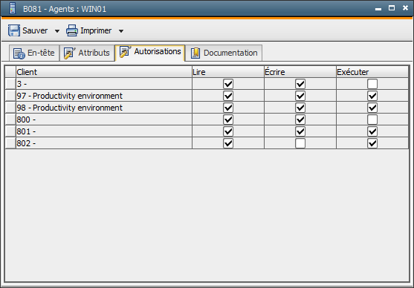Viewport: 414px width, 288px height.
Task: Disable Exécuter for client 98
Action: [x=372, y=108]
